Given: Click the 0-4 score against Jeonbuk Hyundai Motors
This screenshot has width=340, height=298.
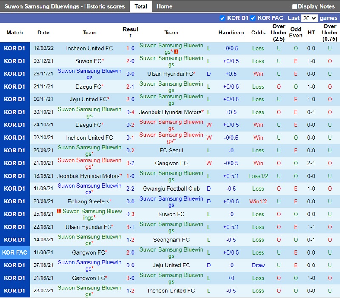Looking at the screenshot, I should [x=130, y=112].
